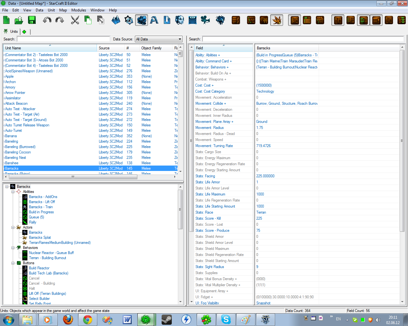This screenshot has height=326, width=408.
Task: Open Google Chrome from the taskbar
Action: point(88,319)
